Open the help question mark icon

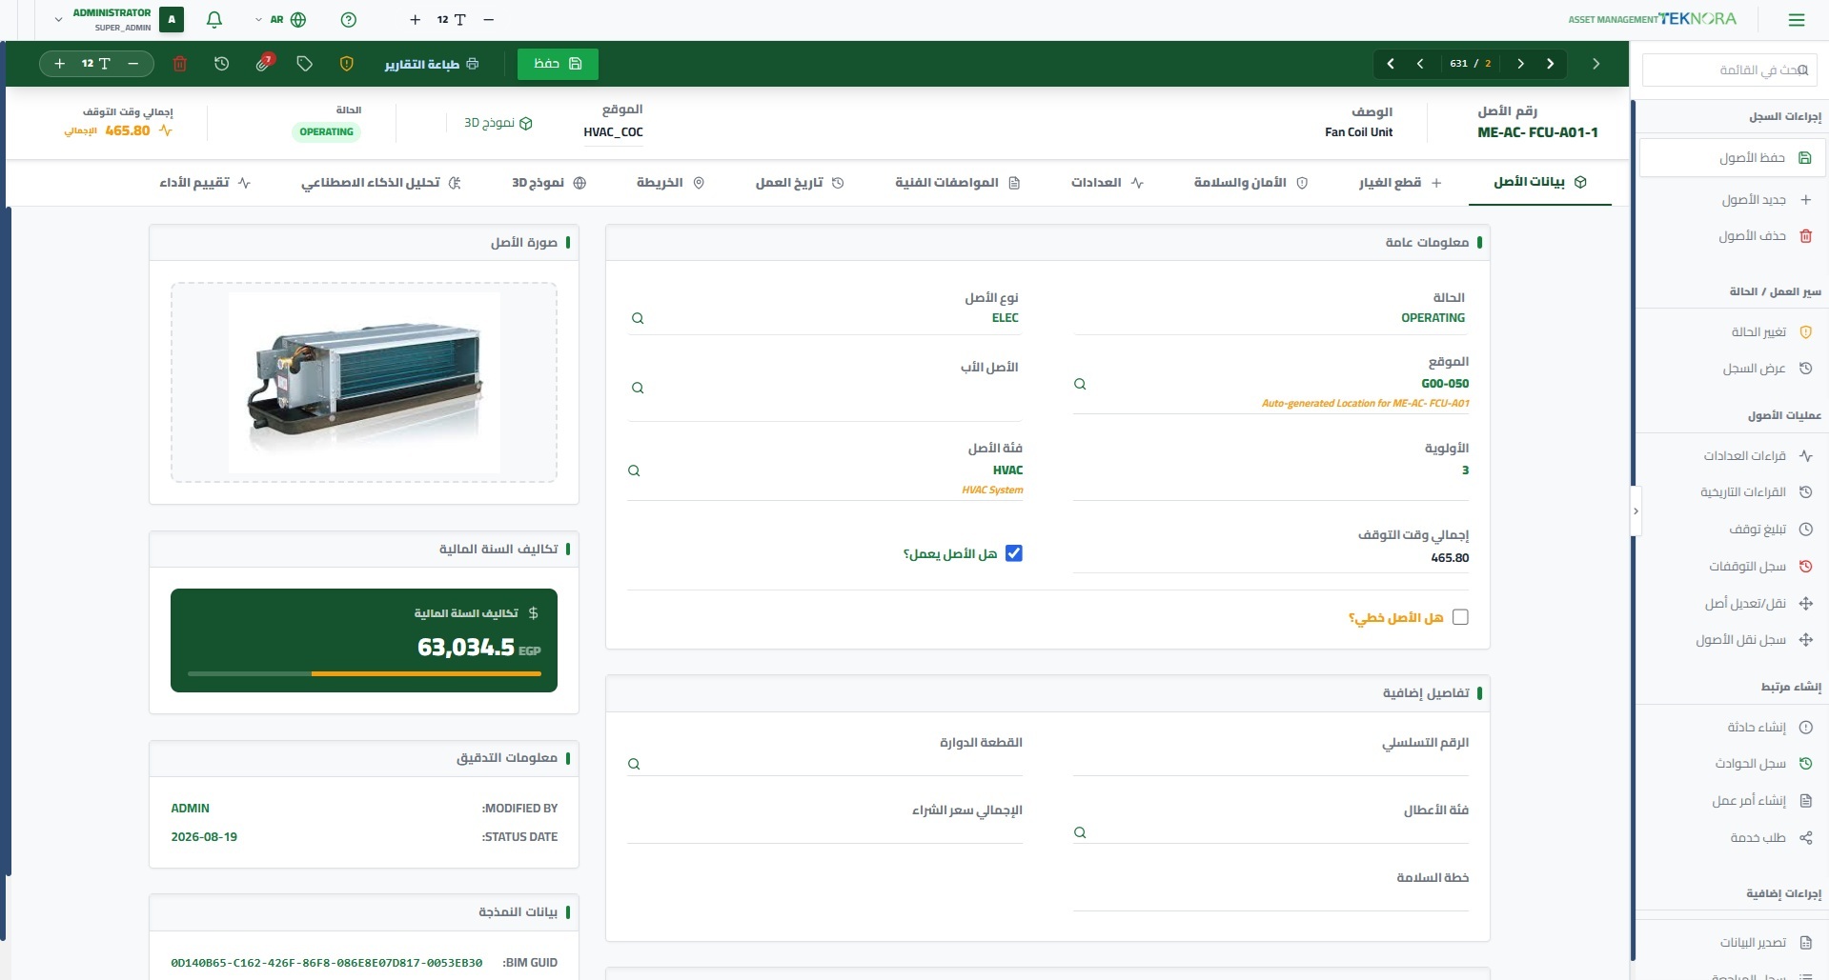tap(349, 19)
